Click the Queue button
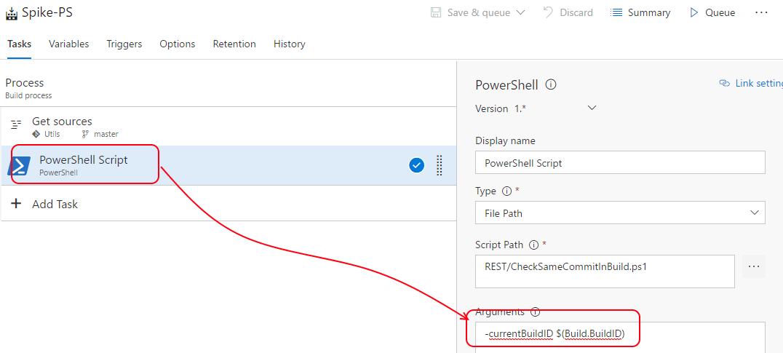Image resolution: width=783 pixels, height=353 pixels. coord(712,13)
